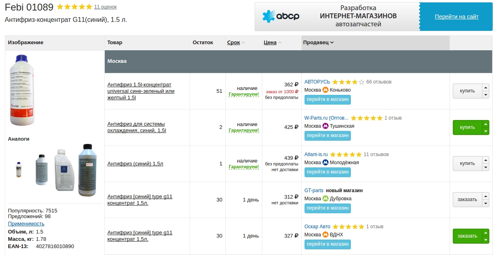This screenshot has height=255, width=493.
Task: Click перейти в магазин for GT-parts
Action: coord(327,208)
